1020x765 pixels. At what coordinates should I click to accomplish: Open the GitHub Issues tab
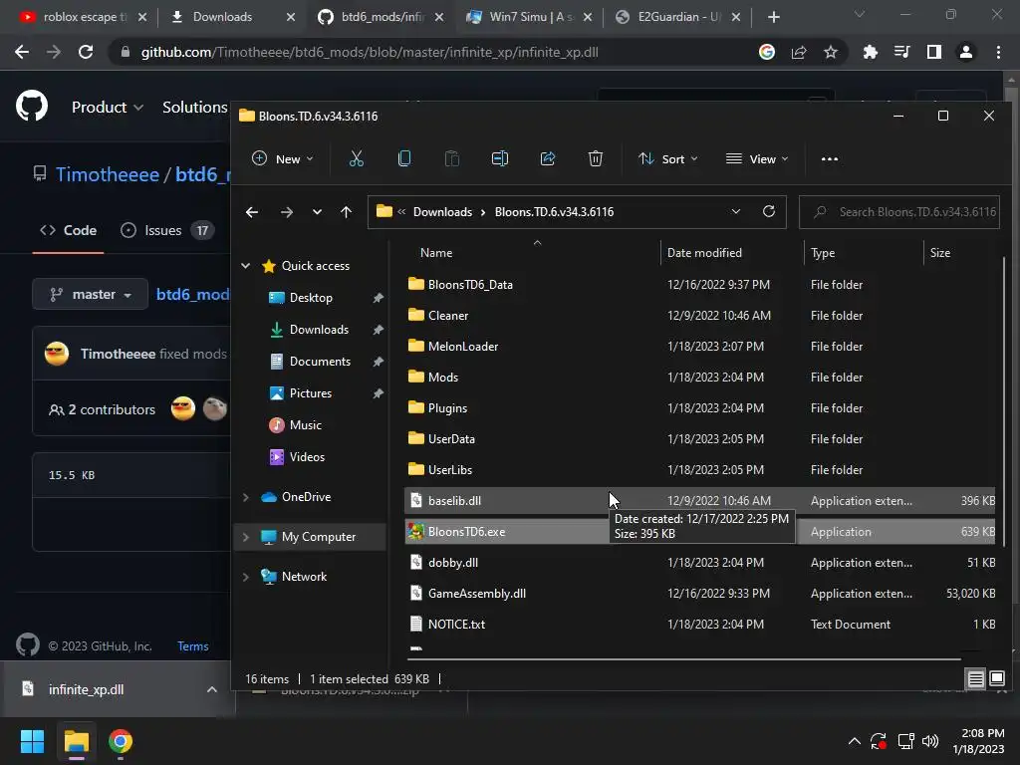tap(166, 230)
